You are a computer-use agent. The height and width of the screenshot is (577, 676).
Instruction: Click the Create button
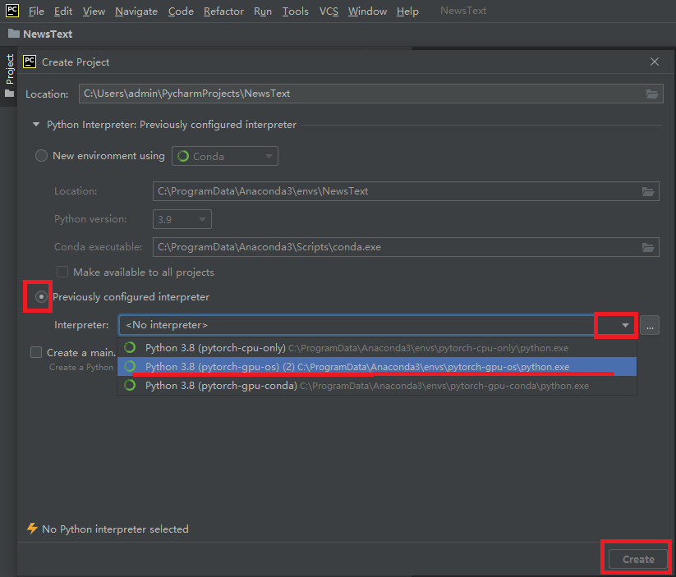(638, 559)
